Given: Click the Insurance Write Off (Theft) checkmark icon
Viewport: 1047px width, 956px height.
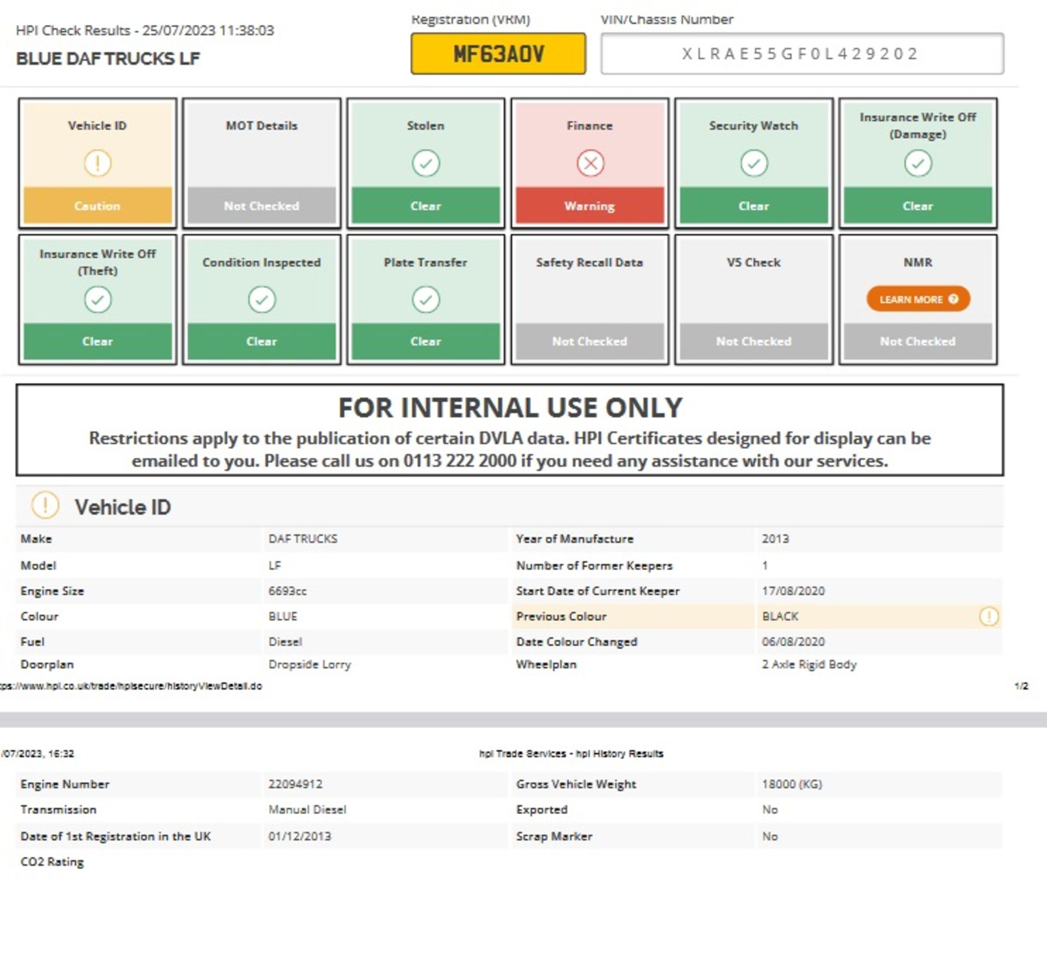Looking at the screenshot, I should click(98, 299).
